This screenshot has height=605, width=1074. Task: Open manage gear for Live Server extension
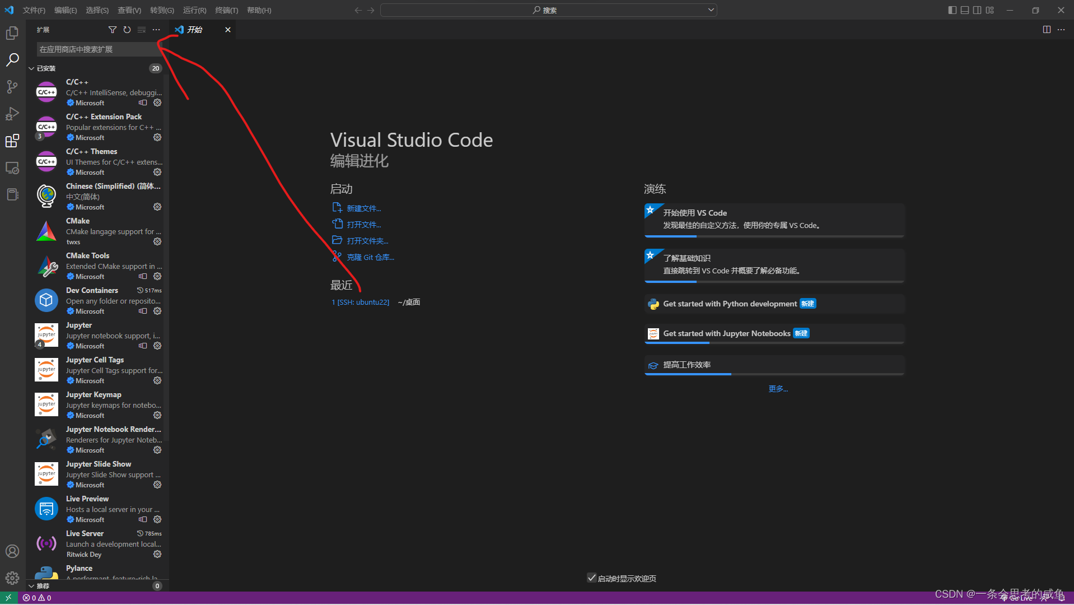coord(157,554)
